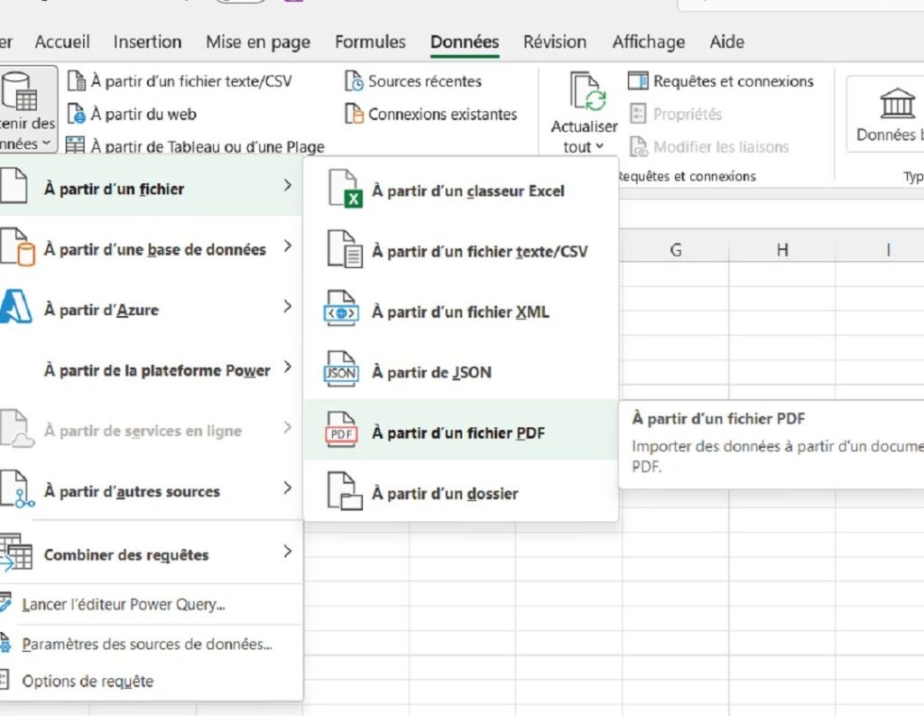
Task: Click the database source icon
Action: pyautogui.click(x=16, y=246)
